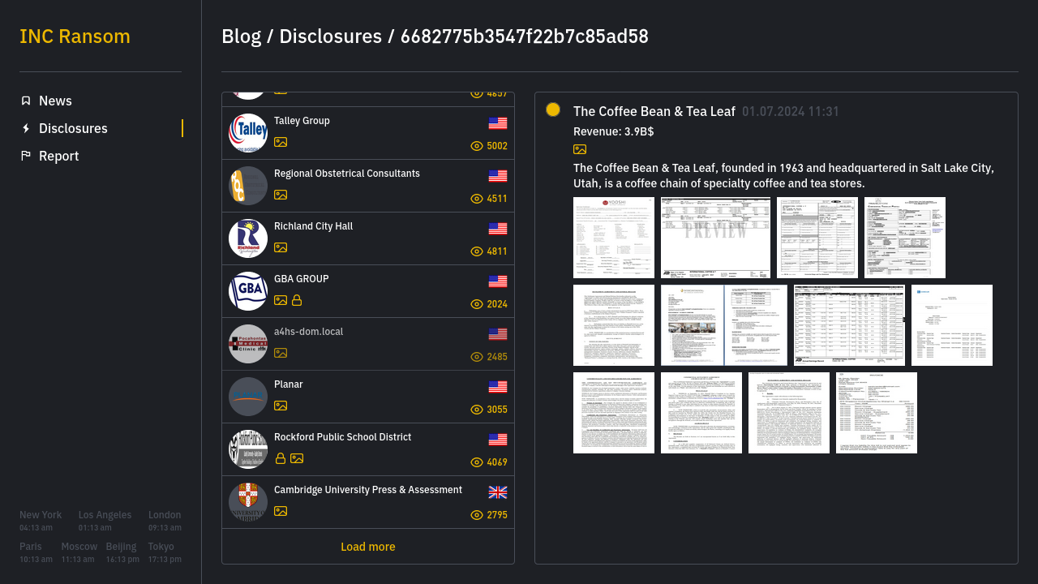
Task: Open the News section
Action: pyautogui.click(x=55, y=101)
